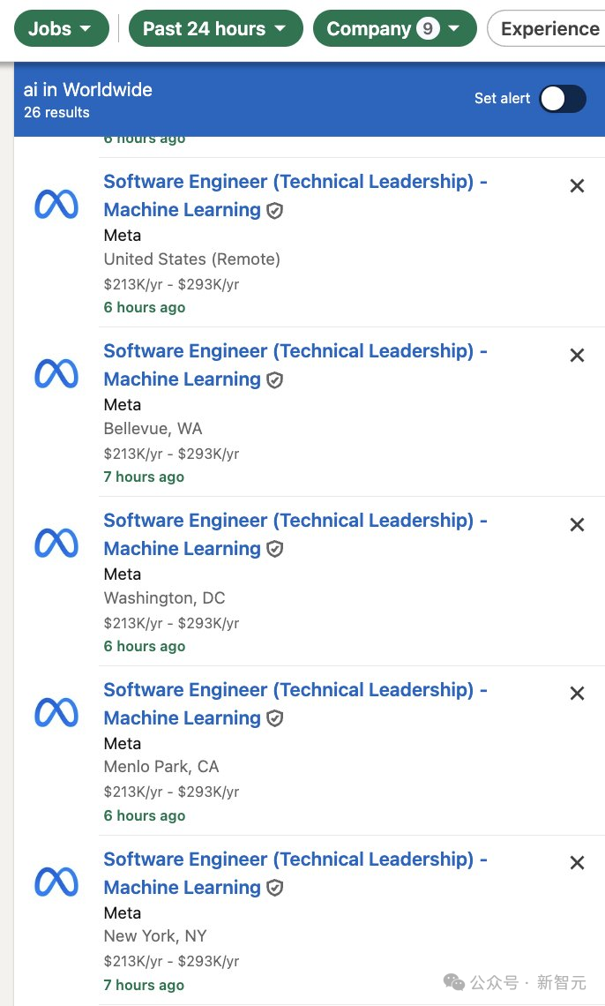Open the Company filter dropdown
Screen dimensions: 605x1006
pos(395,29)
